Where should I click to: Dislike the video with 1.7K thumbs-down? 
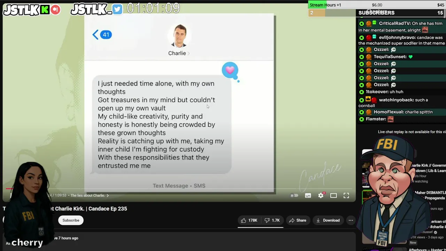[272, 220]
